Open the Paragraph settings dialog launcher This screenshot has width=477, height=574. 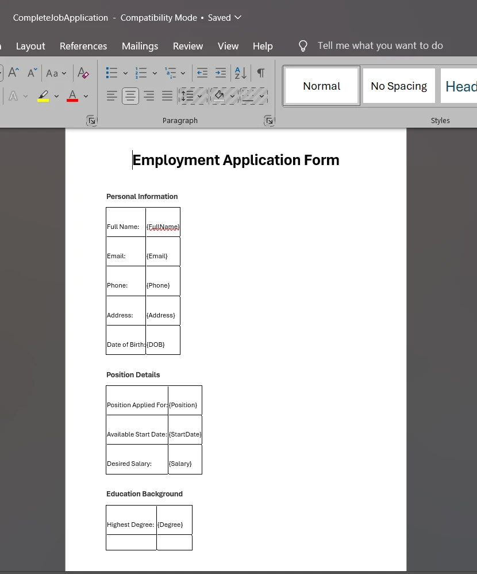(x=268, y=120)
